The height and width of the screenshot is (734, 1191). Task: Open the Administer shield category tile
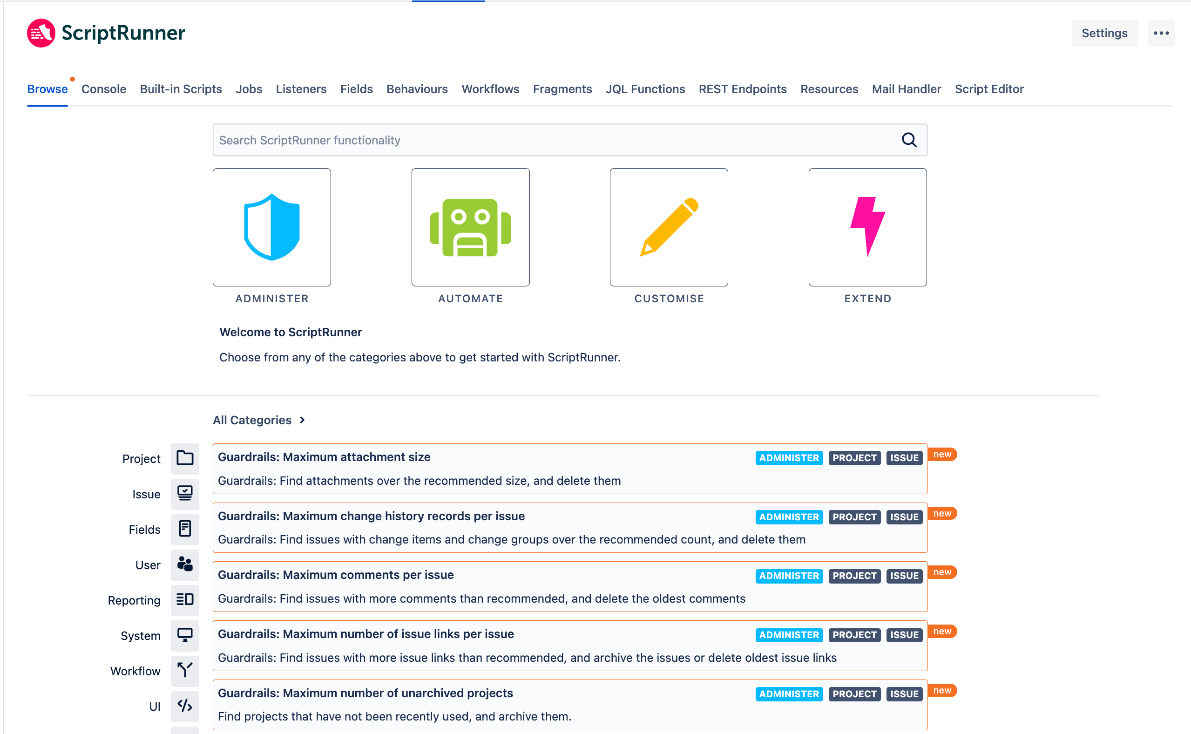click(x=272, y=227)
